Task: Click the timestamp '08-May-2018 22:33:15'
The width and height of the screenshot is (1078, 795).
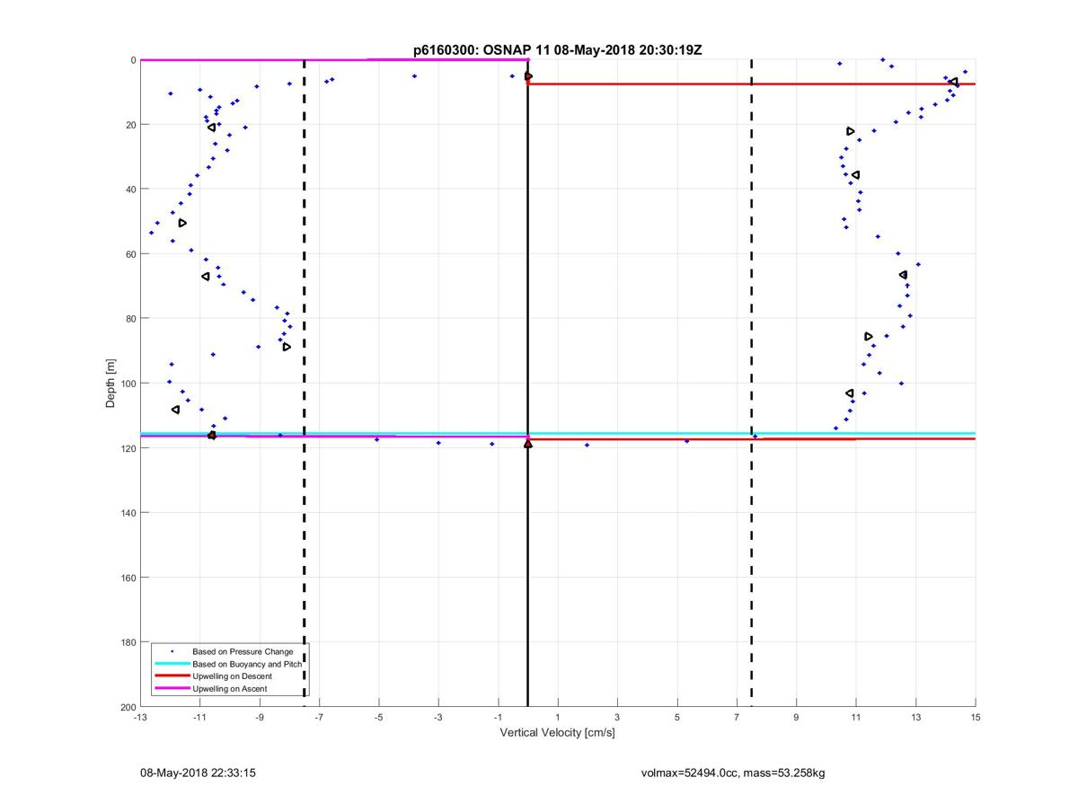Action: [198, 773]
